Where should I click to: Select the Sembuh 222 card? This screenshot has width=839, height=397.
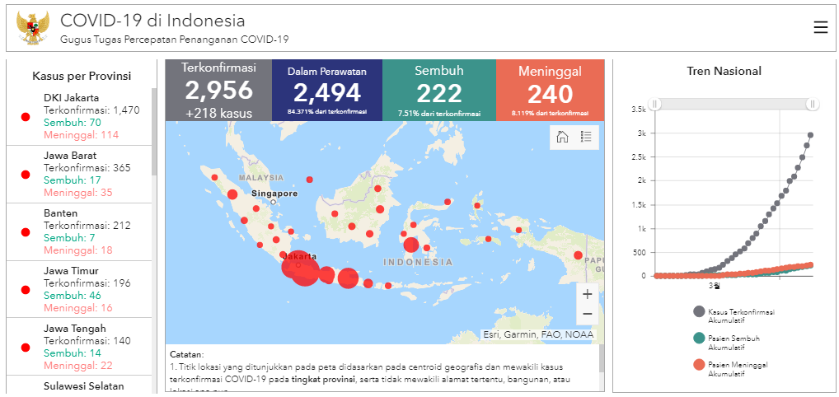(439, 91)
